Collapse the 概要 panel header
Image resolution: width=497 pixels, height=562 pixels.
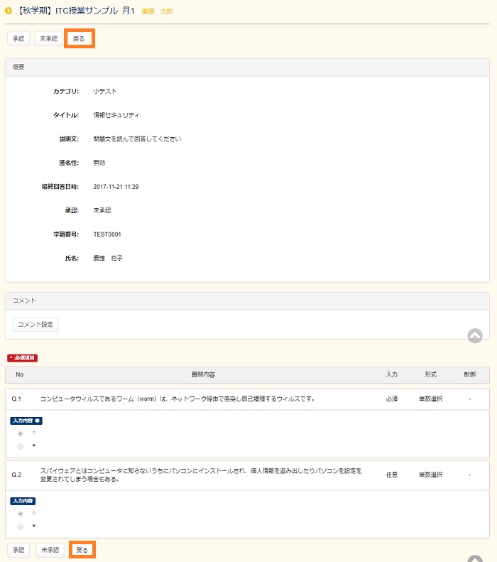point(247,67)
